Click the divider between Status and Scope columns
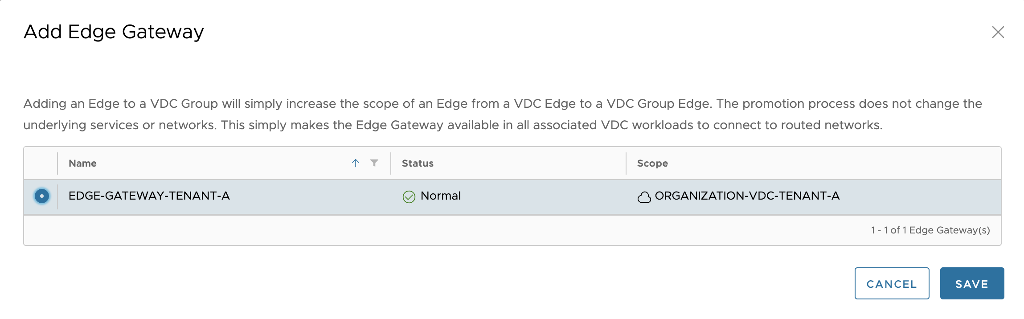 (x=626, y=164)
